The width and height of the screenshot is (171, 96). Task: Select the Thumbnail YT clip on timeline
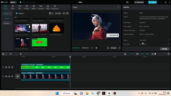(46, 67)
